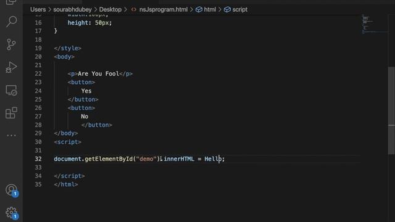Select the html symbol breadcrumb

pyautogui.click(x=210, y=10)
